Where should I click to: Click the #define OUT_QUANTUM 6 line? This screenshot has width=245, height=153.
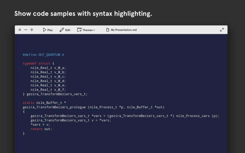(43, 55)
